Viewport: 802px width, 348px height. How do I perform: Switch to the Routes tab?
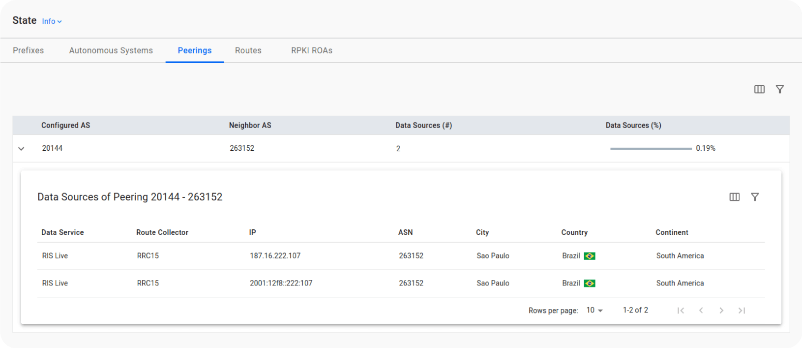tap(248, 51)
